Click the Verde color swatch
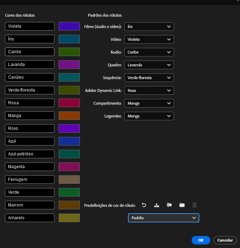The height and width of the screenshot is (248, 240). (69, 192)
